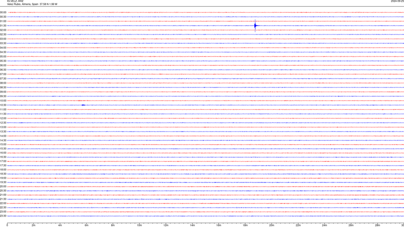This screenshot has height=227, width=404.
Task: Click the '26m' tick label on minute axis
Action: tap(351, 225)
